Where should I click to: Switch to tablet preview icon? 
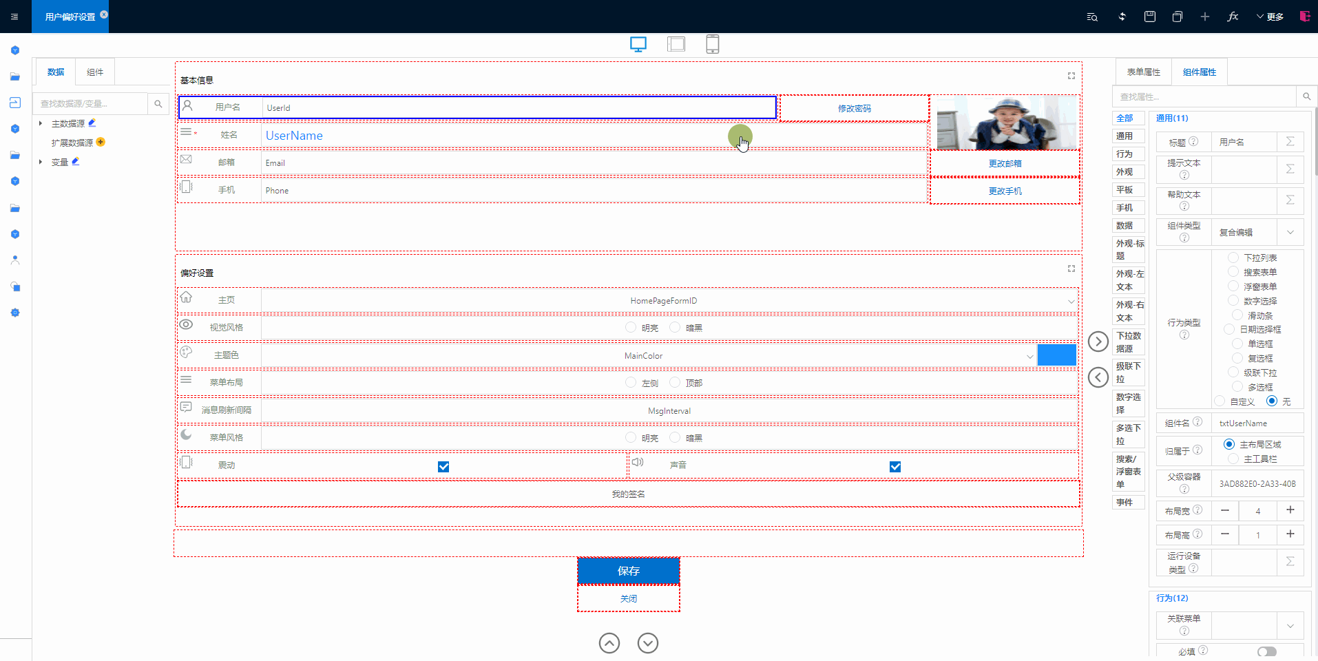(676, 45)
